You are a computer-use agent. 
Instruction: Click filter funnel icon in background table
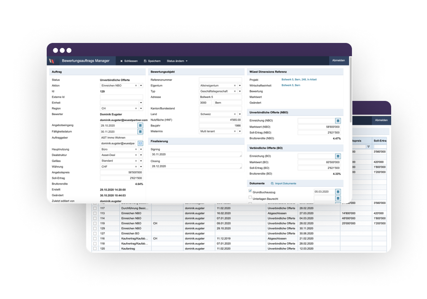pyautogui.click(x=369, y=146)
